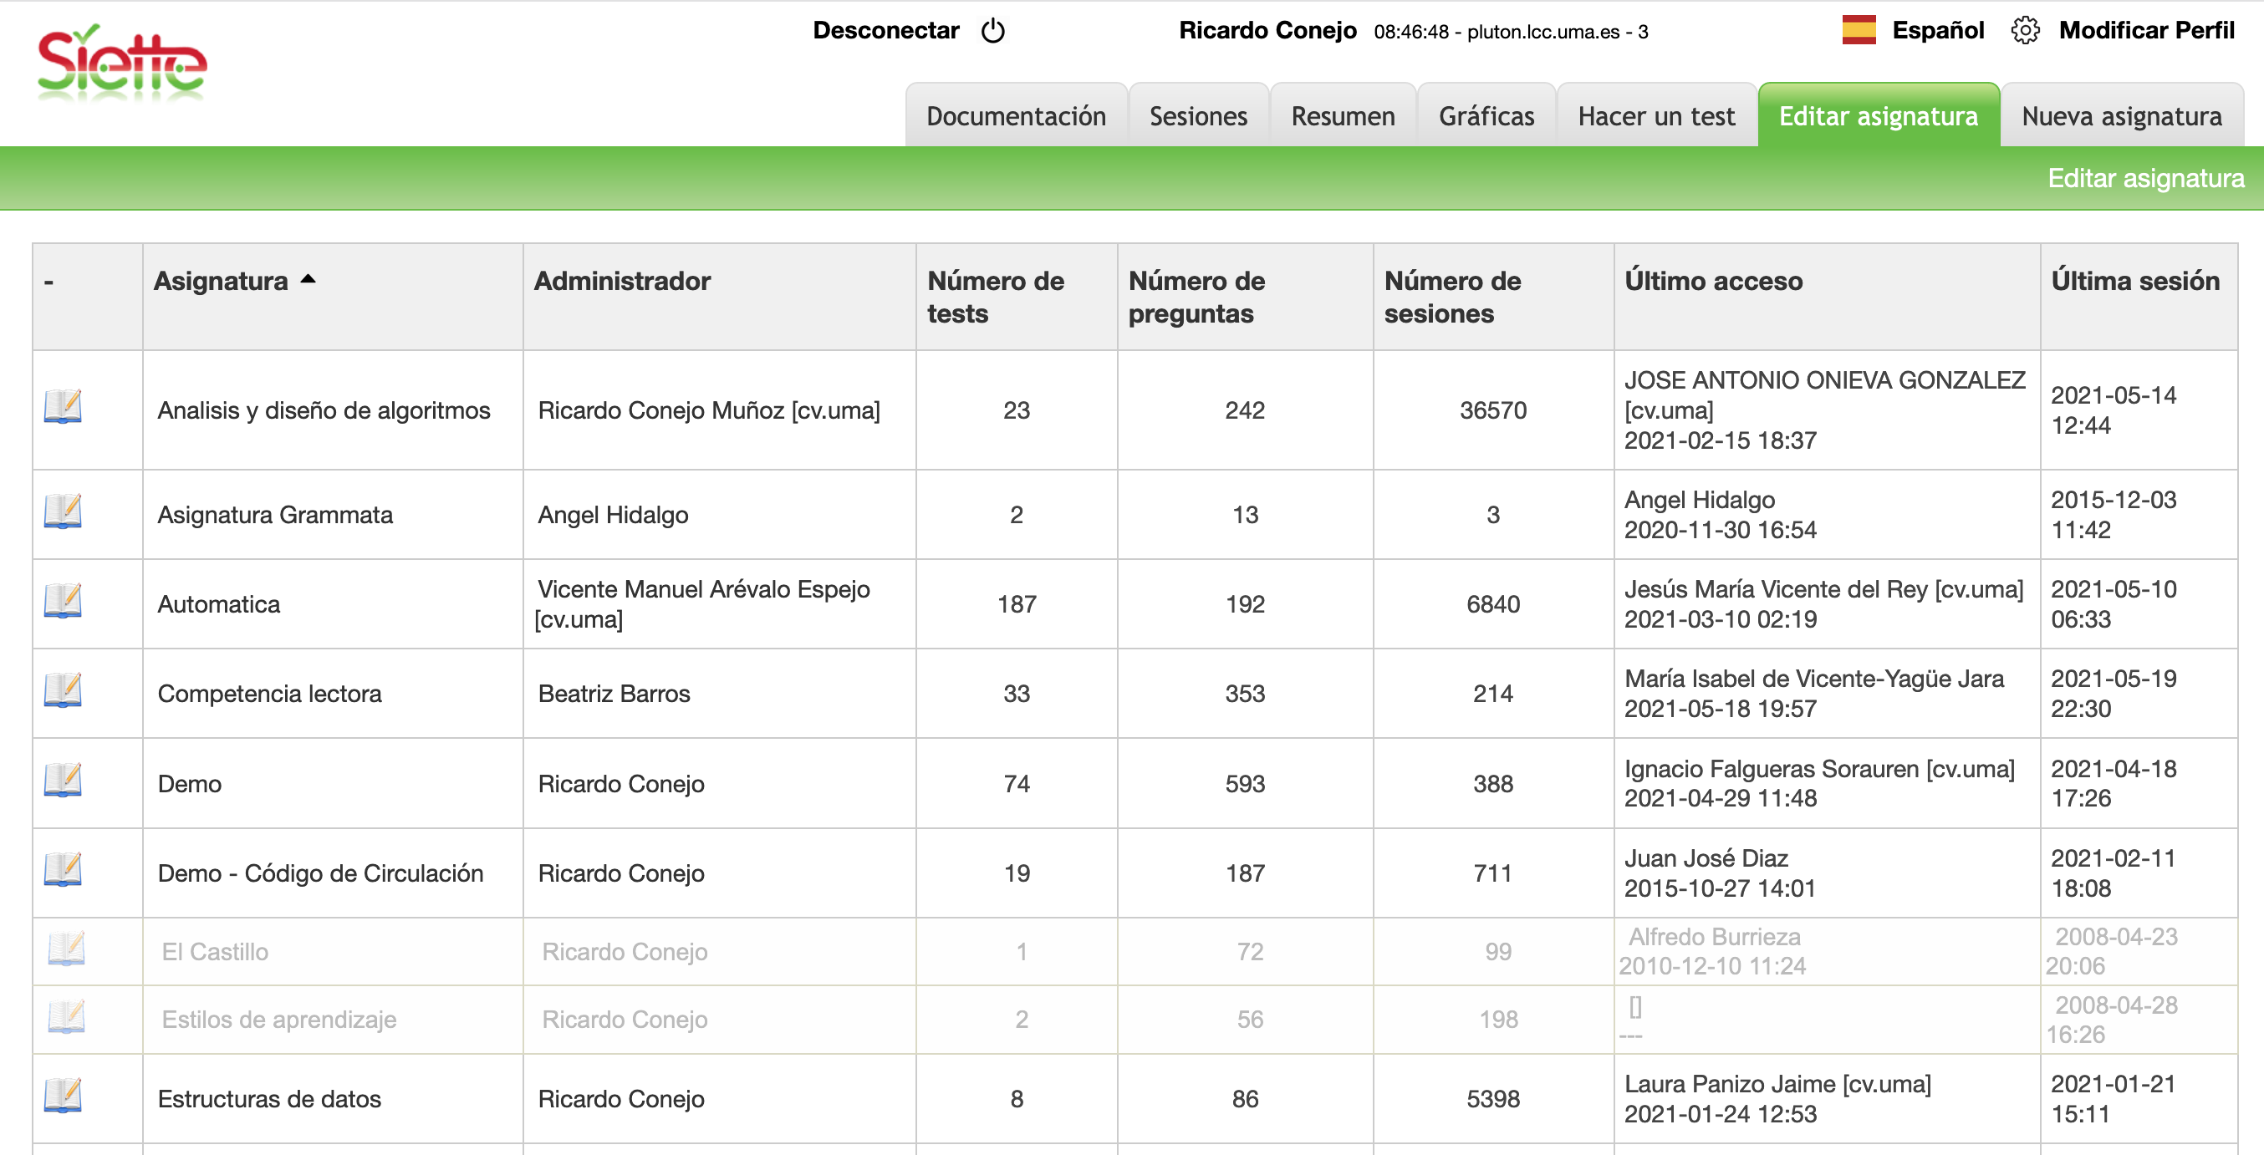Go to Nueva asignatura tab
Viewport: 2264px width, 1155px height.
2121,116
